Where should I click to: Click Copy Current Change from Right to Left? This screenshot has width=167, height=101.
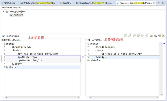[x=147, y=36]
